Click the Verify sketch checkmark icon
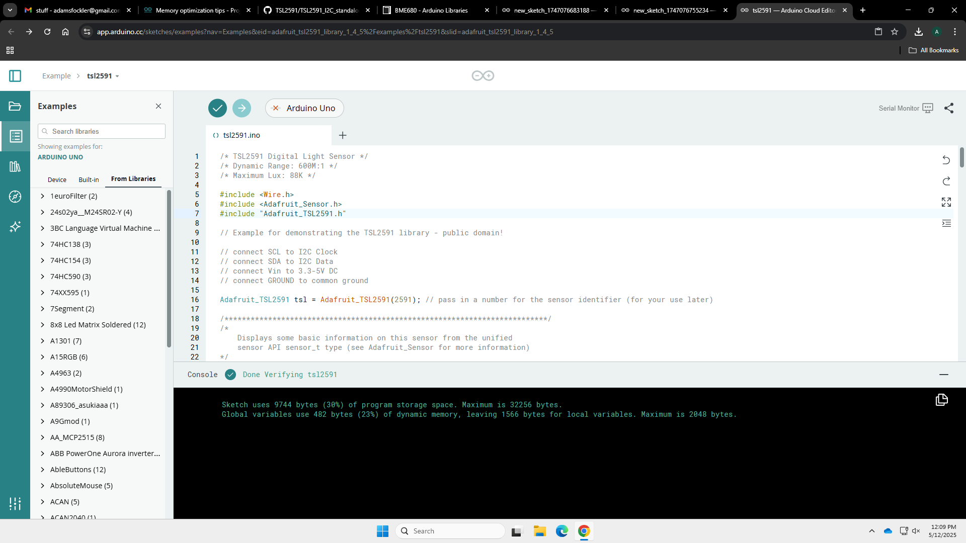966x543 pixels. [x=217, y=108]
